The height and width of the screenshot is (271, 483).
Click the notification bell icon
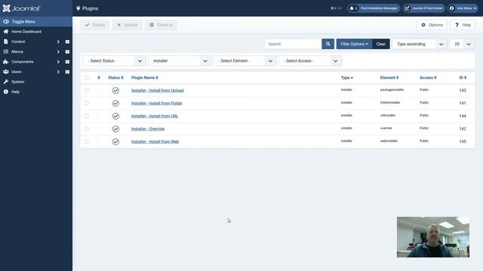pos(352,8)
